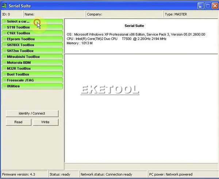The width and height of the screenshot is (219, 179).
Task: Expand the Utilities section
Action: 32,86
